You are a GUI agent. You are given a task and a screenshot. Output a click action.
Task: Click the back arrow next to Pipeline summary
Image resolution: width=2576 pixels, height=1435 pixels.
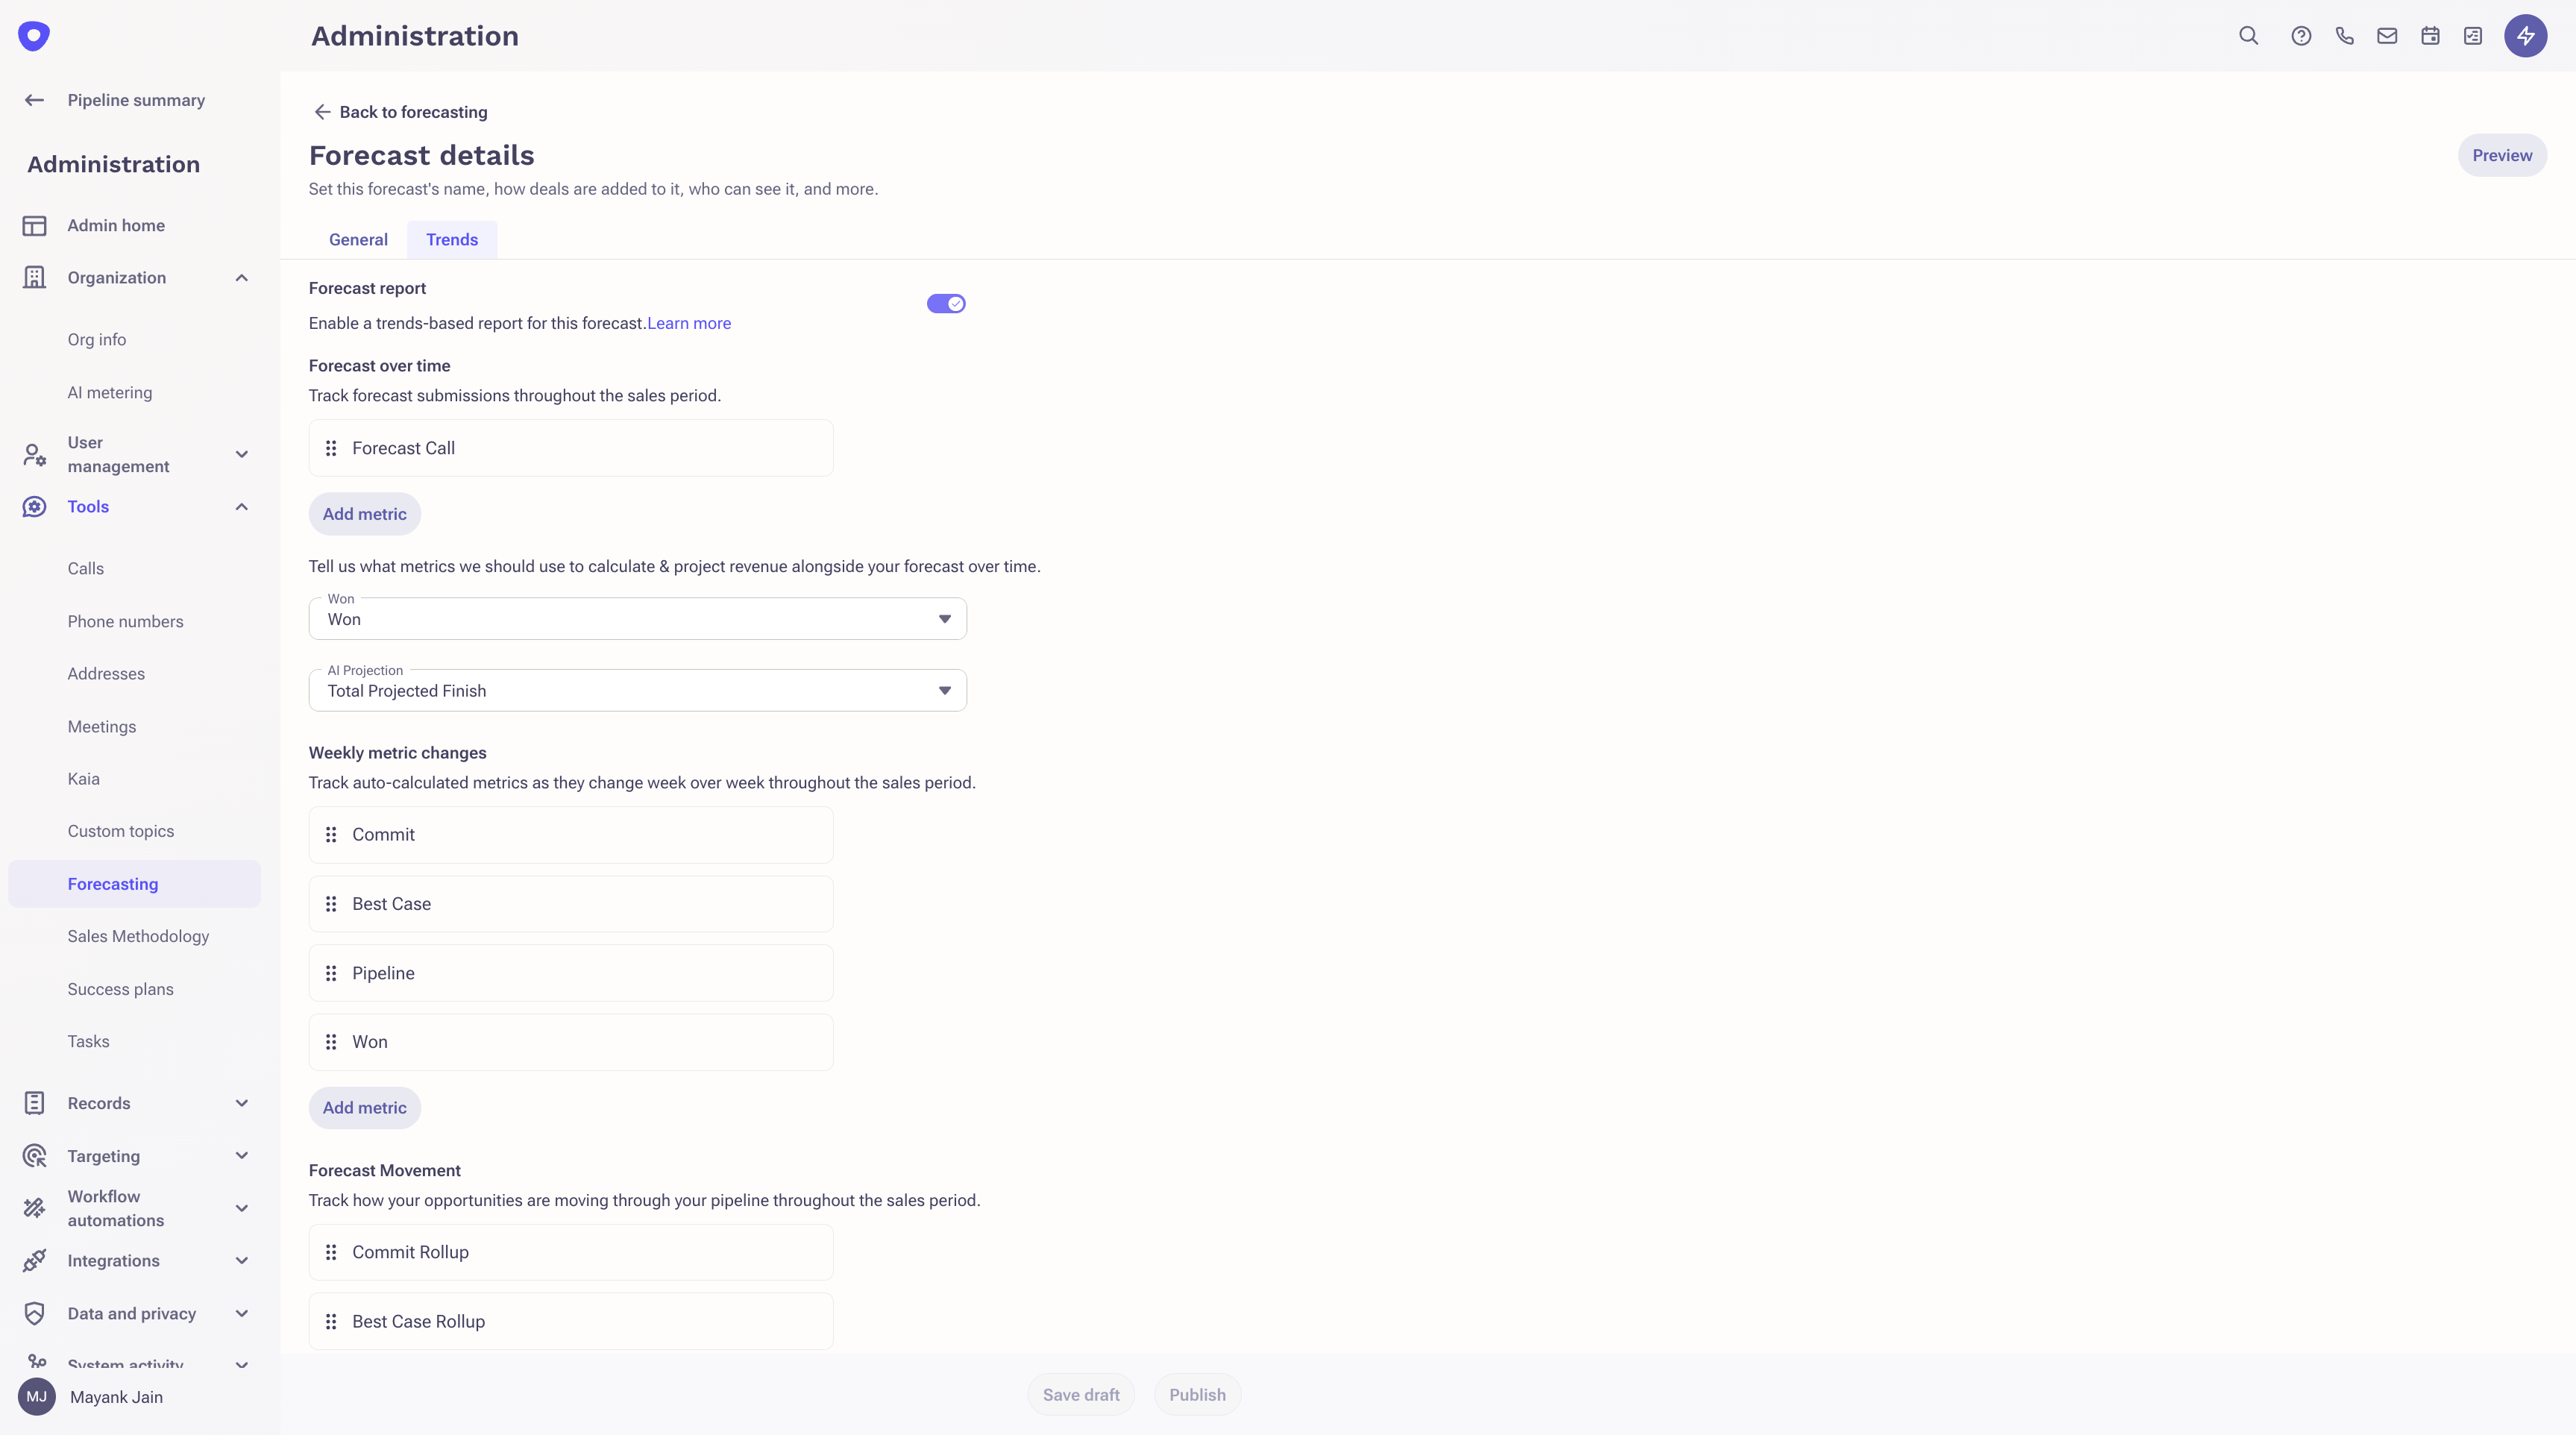35,100
